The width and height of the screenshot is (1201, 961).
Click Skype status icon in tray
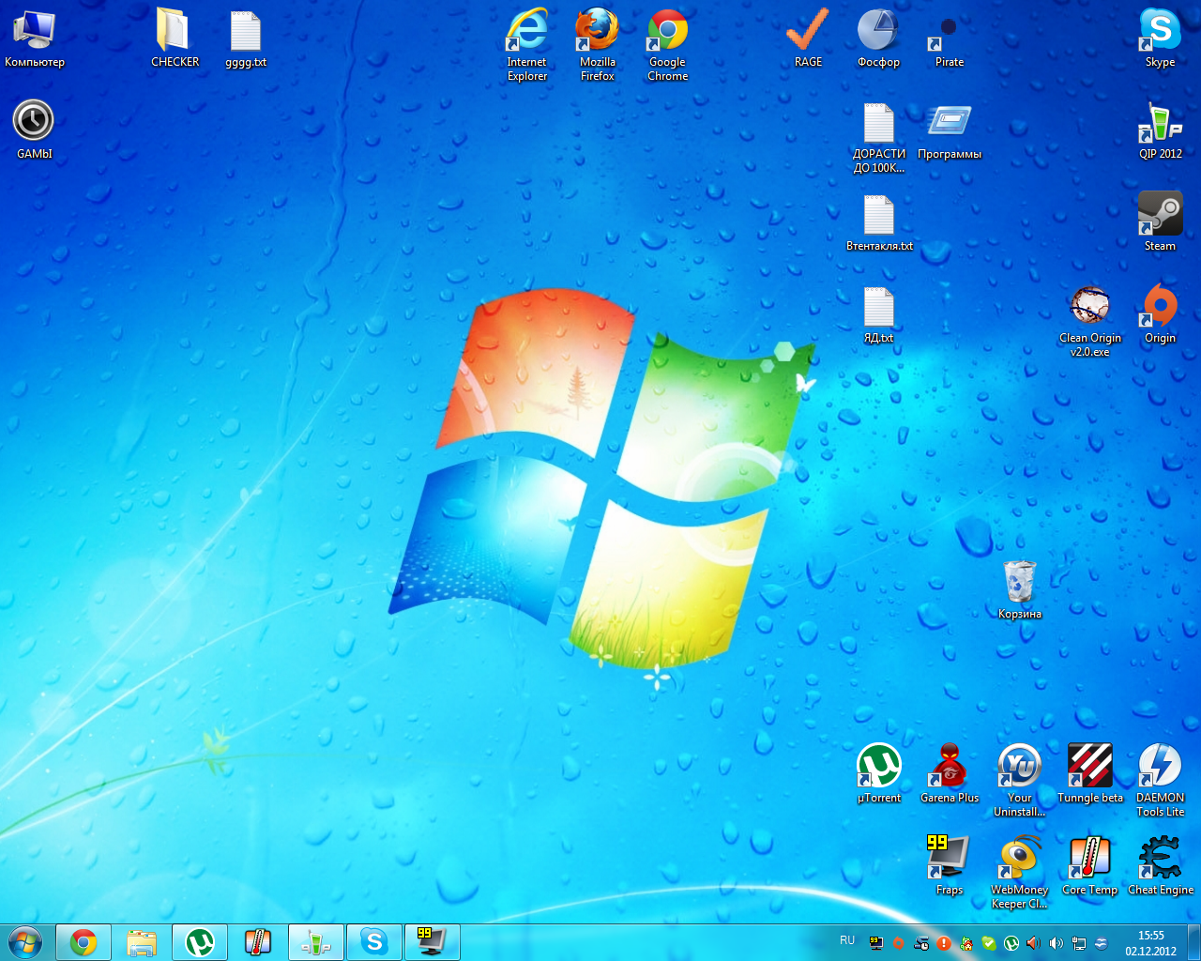989,943
